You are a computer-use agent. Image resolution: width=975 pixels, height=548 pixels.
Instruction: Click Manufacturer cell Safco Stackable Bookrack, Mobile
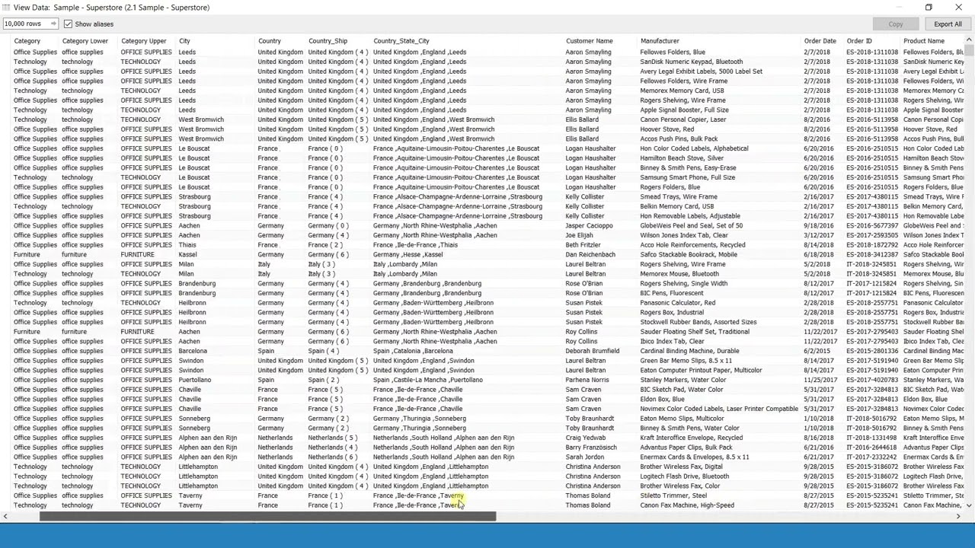click(689, 255)
